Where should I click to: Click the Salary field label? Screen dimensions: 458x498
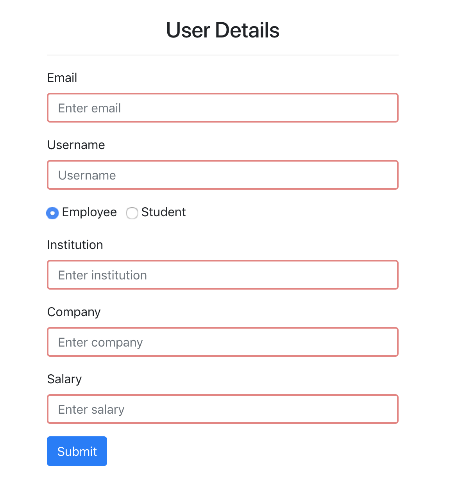(64, 379)
